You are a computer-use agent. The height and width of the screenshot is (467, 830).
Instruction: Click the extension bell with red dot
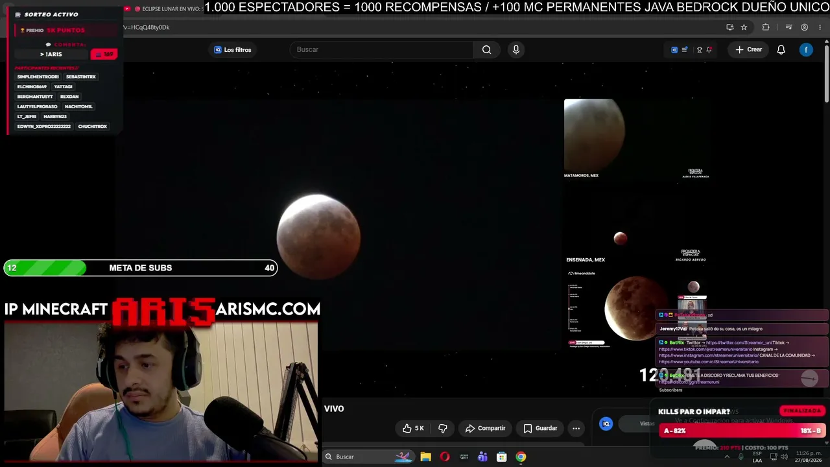[x=709, y=50]
